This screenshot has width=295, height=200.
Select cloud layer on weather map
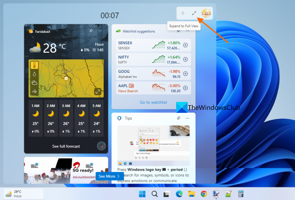35,83
